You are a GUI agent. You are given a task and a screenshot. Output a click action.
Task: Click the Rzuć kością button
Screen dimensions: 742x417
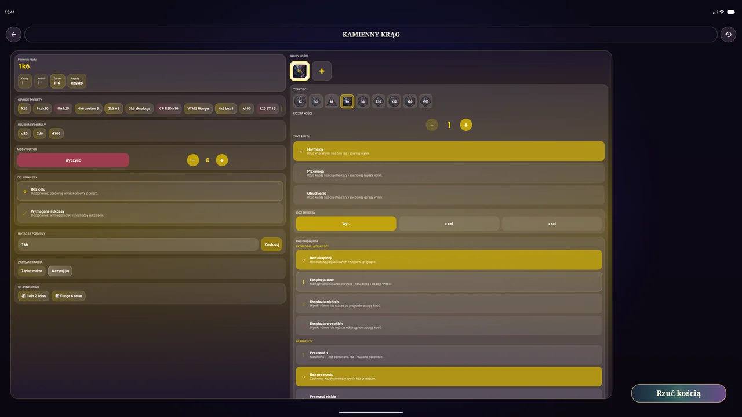tap(679, 393)
